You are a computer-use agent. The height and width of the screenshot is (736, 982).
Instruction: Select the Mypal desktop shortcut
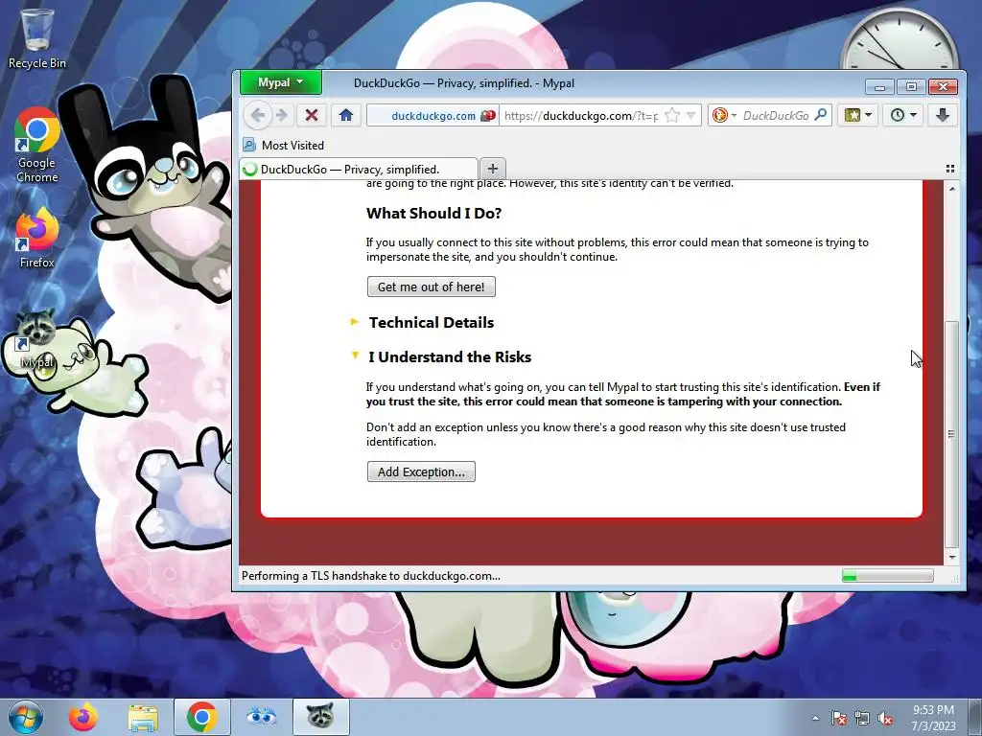(37, 339)
